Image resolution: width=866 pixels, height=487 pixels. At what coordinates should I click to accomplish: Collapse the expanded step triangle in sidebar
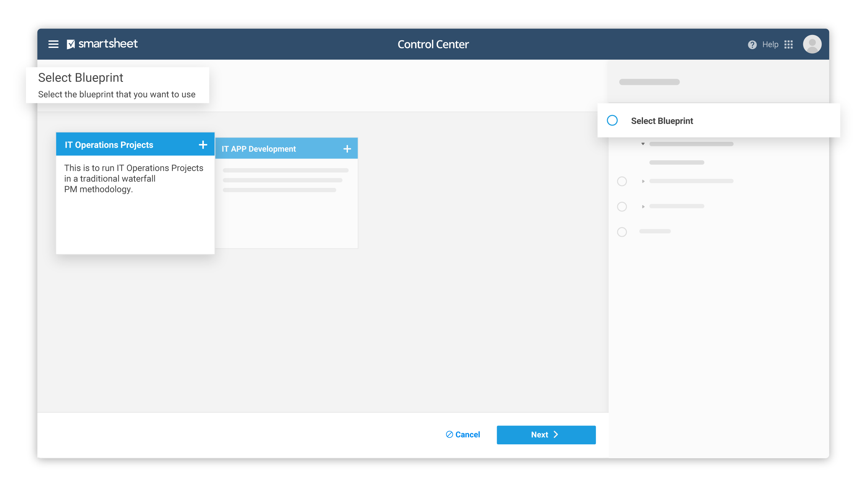pos(643,144)
